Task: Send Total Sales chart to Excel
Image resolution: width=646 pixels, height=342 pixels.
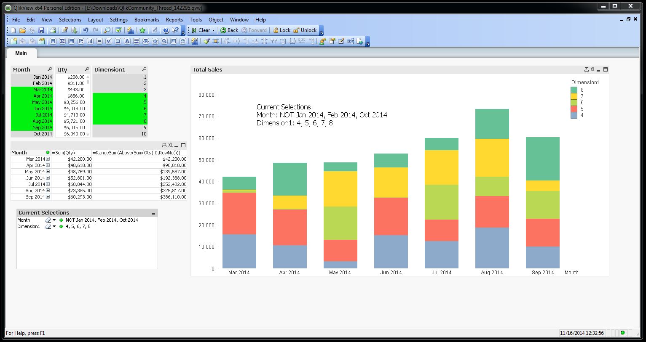Action: tap(592, 69)
